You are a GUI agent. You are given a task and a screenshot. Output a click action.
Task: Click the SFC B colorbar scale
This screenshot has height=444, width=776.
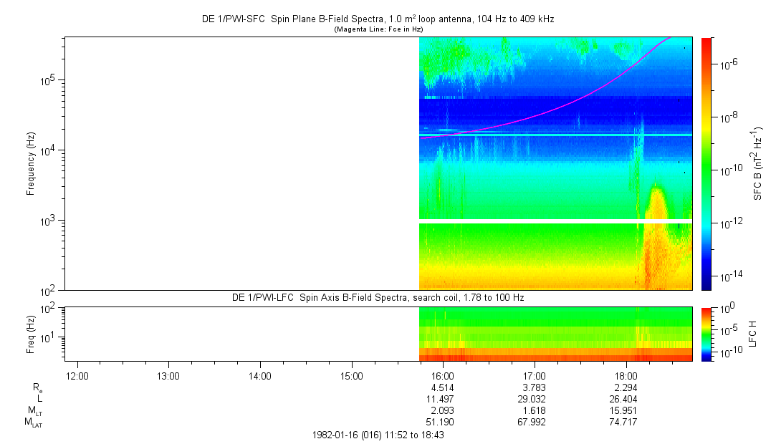[x=706, y=163]
